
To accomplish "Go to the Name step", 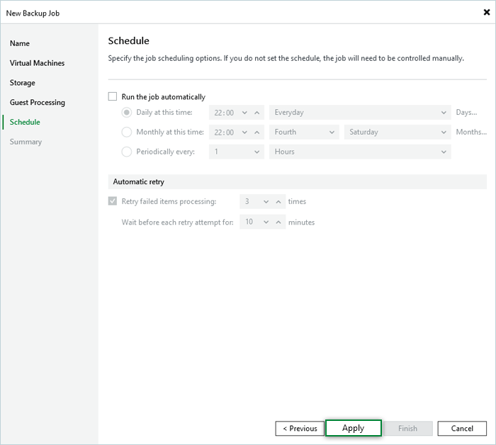I will tap(20, 43).
